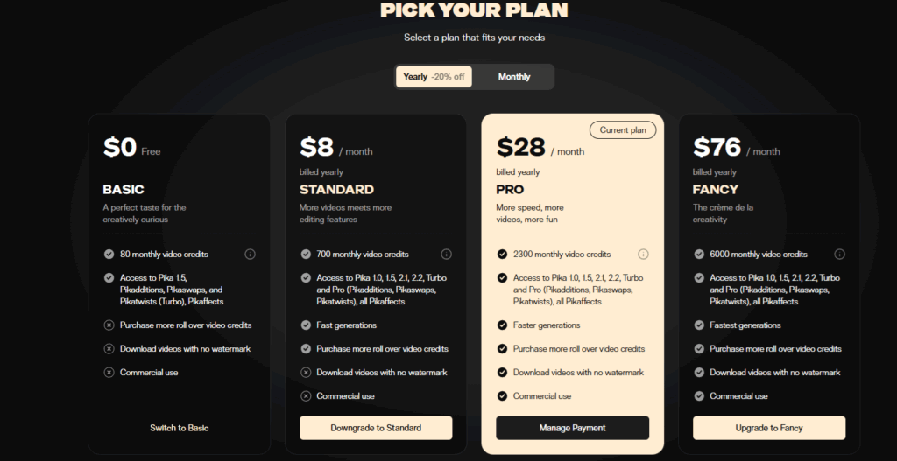Click Downgrade to Standard button

point(376,428)
